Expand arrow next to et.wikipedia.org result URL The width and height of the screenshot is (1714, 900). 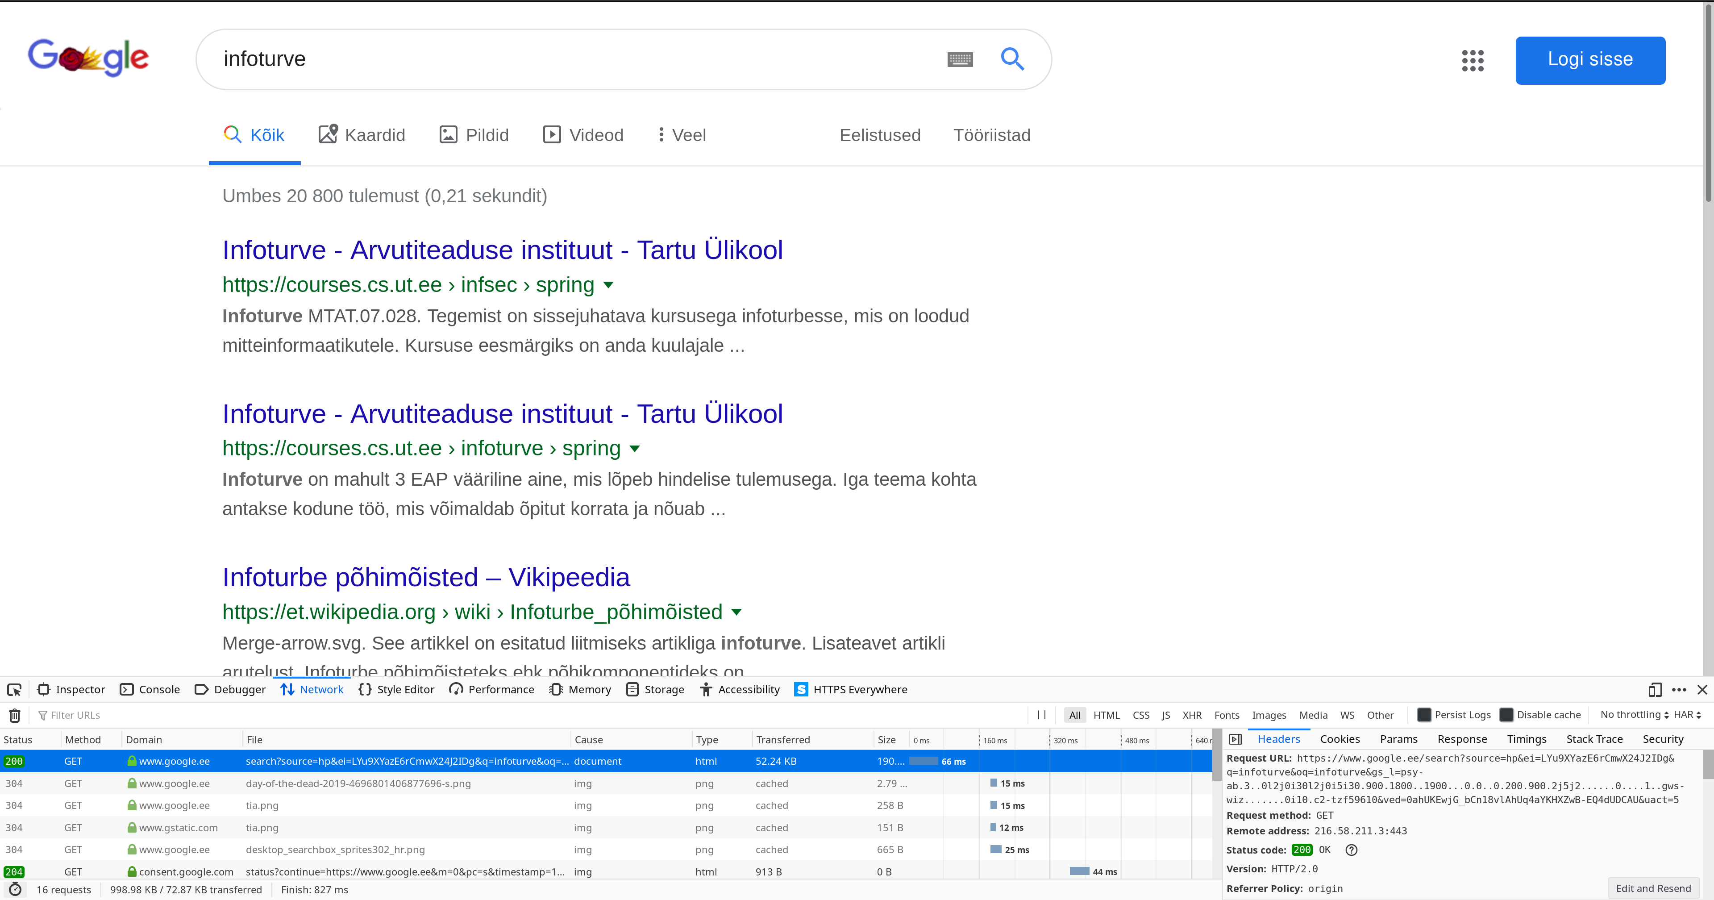[x=736, y=612]
